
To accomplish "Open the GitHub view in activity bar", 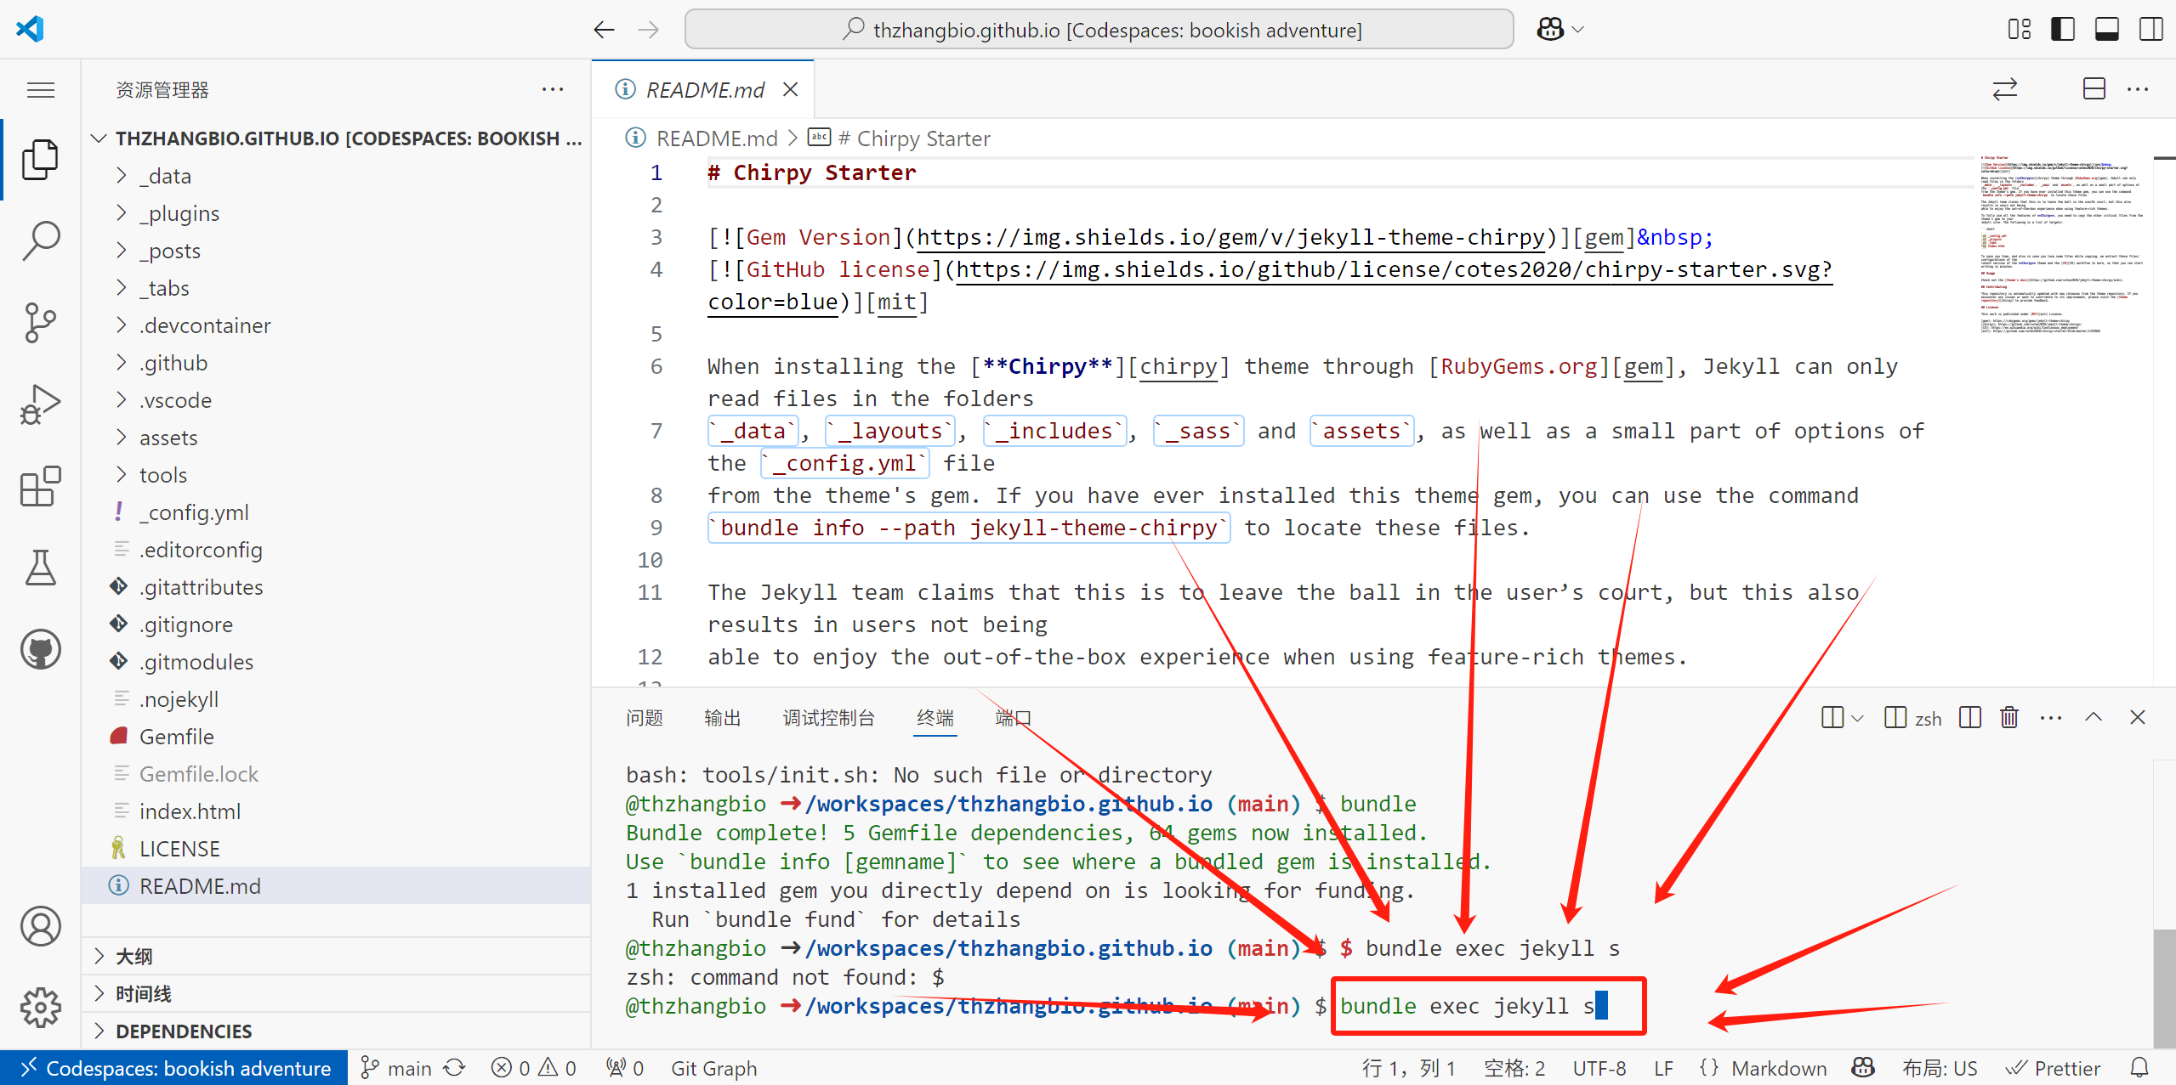I will [x=40, y=650].
